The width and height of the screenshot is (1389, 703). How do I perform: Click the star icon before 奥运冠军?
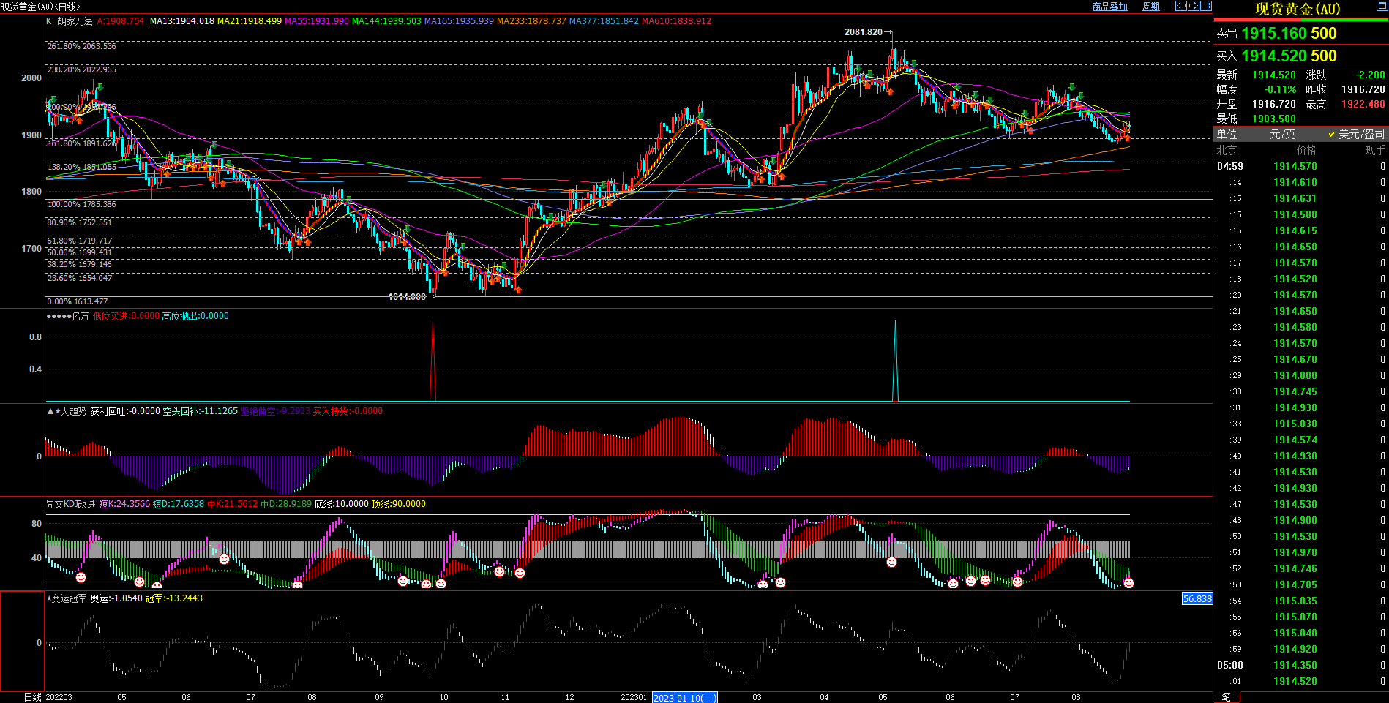point(49,598)
